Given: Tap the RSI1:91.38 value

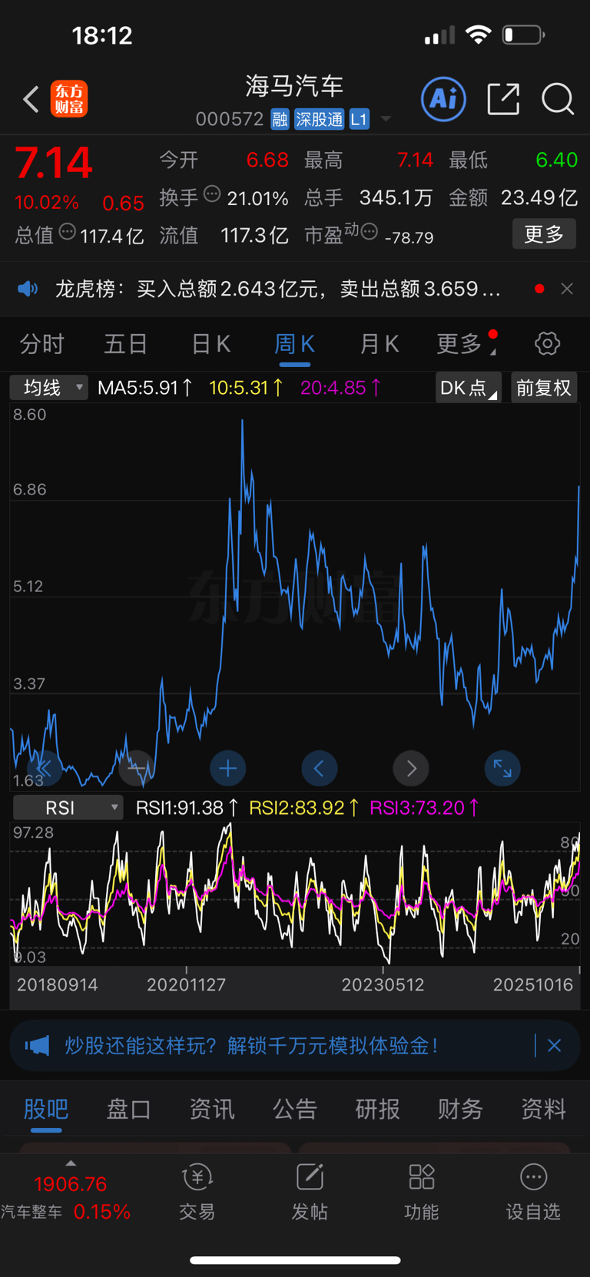Looking at the screenshot, I should coord(187,808).
